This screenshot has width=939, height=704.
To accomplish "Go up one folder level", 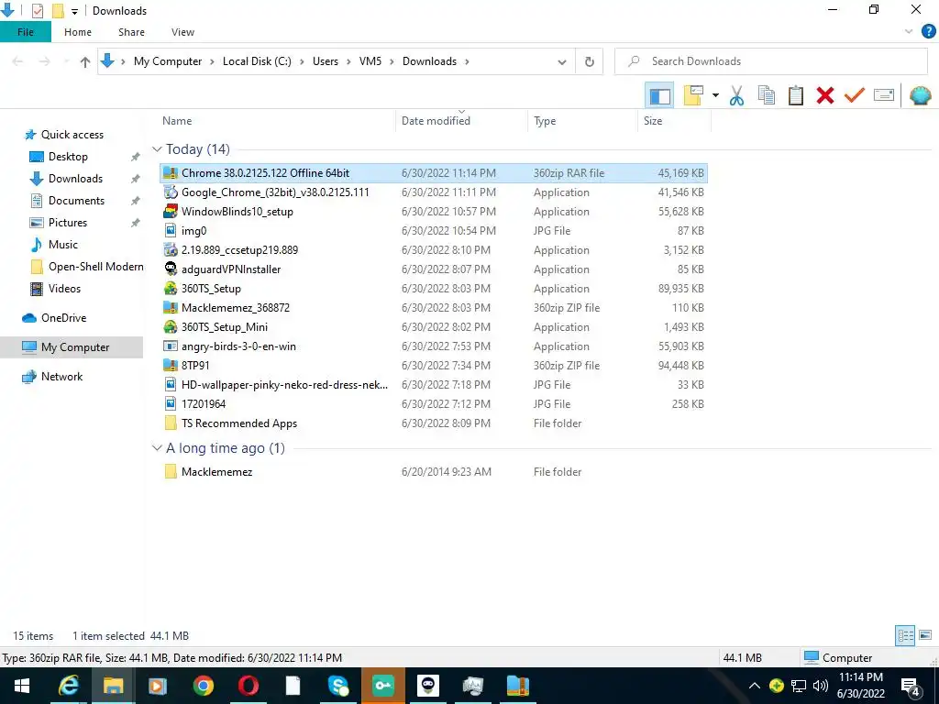I will 85,61.
